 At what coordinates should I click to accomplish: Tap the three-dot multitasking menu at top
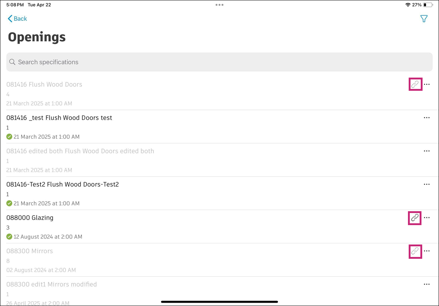(x=219, y=5)
